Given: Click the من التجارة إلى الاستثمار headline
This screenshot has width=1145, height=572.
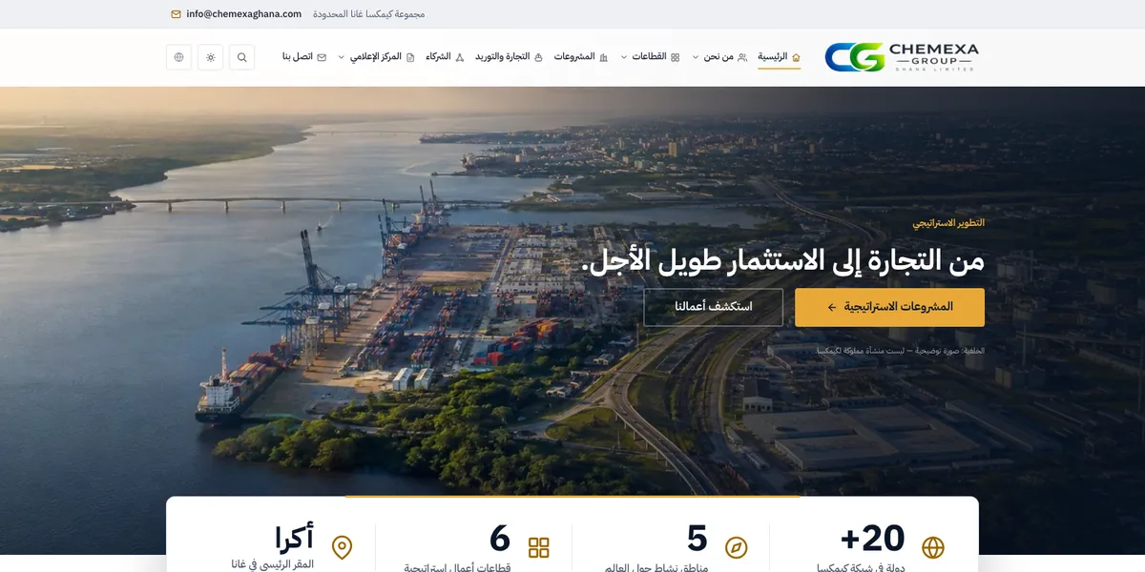Looking at the screenshot, I should coord(783,260).
